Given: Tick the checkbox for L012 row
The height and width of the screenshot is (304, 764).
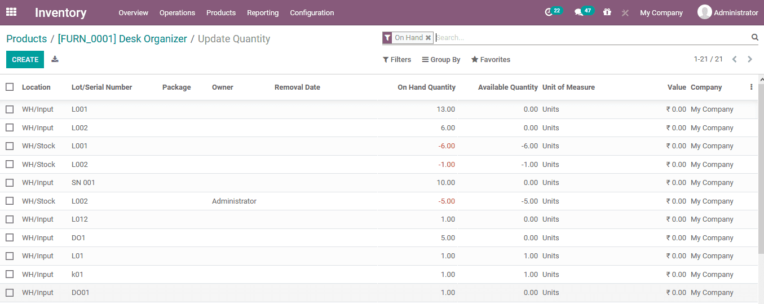Looking at the screenshot, I should coord(10,219).
